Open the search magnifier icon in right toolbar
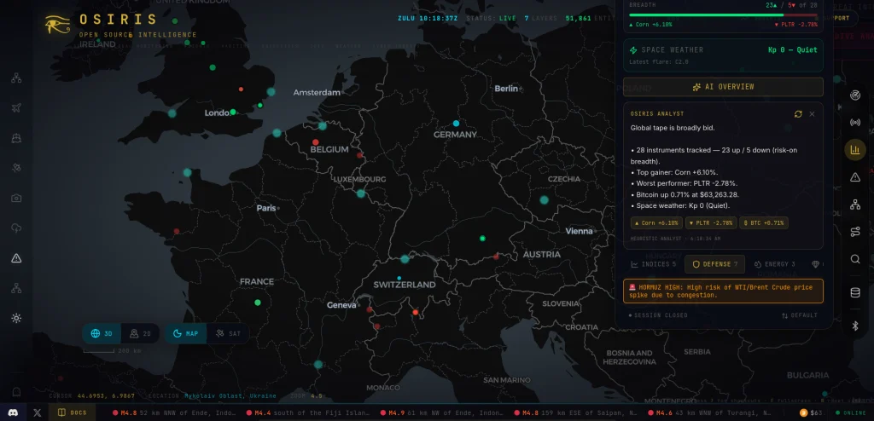874x421 pixels. (x=855, y=259)
